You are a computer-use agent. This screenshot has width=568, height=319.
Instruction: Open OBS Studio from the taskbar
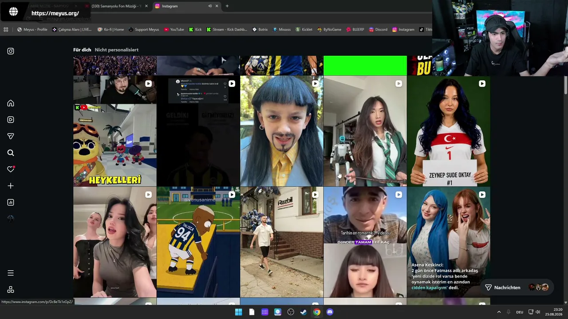(x=291, y=312)
